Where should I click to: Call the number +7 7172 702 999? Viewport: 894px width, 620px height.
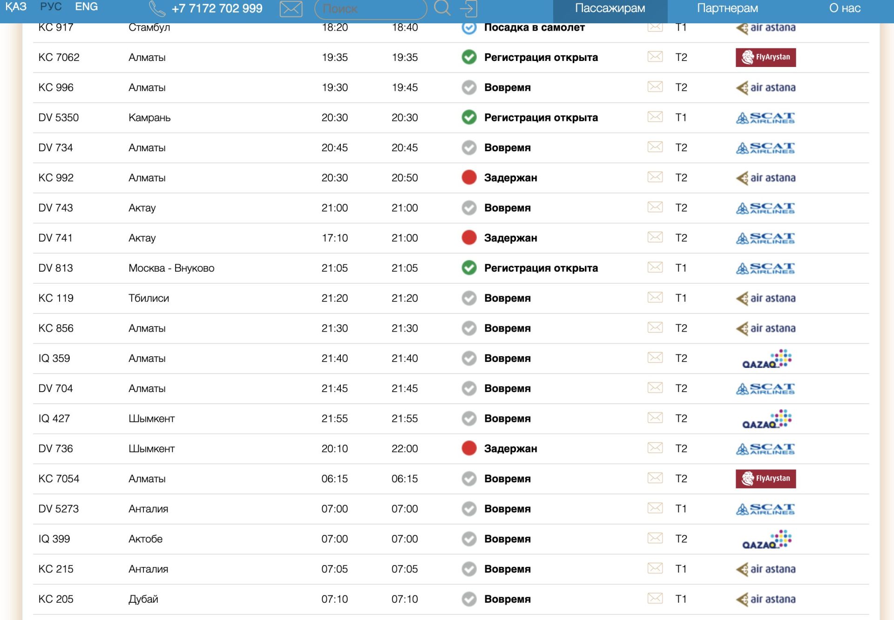[x=217, y=8]
